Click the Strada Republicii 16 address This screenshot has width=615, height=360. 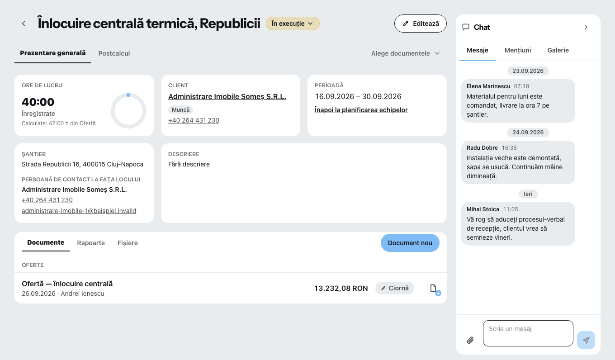tap(82, 164)
